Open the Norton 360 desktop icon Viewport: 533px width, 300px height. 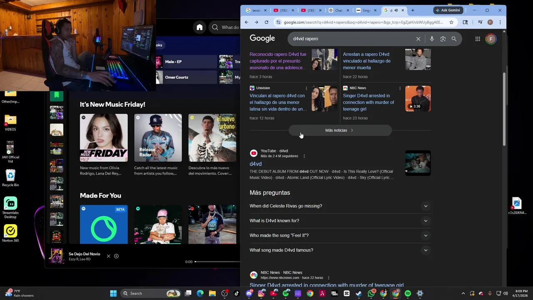pos(10,234)
